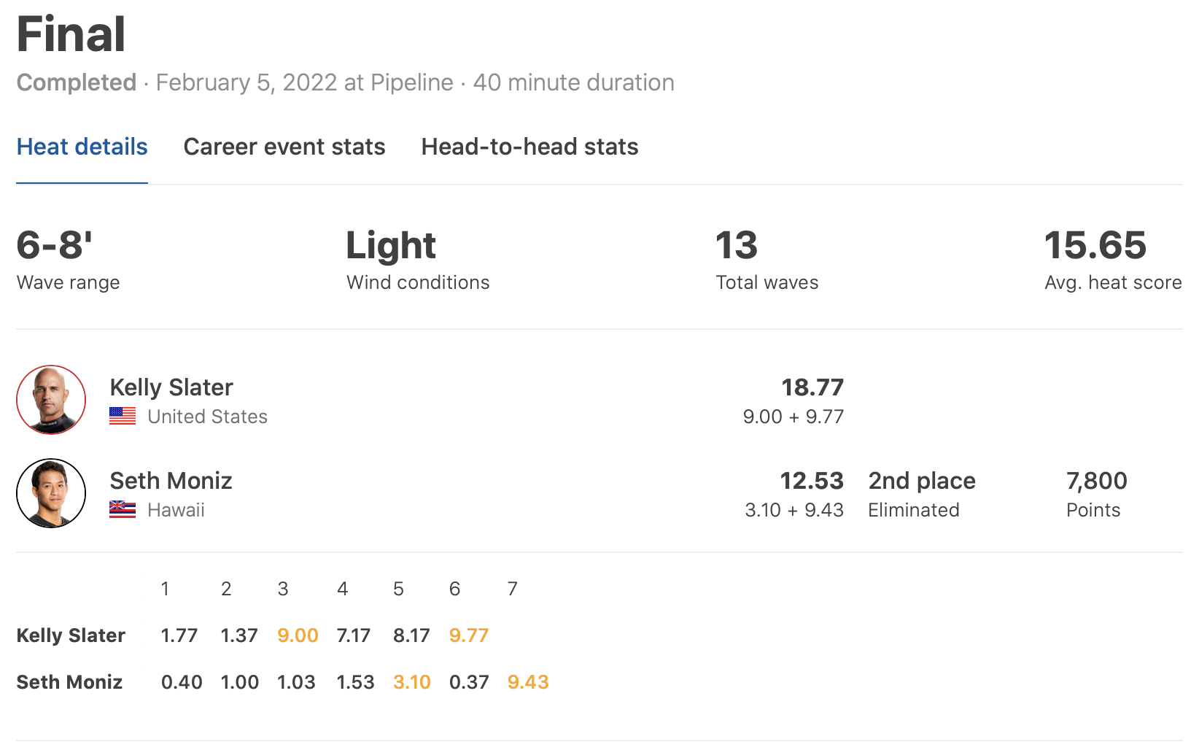Select Kelly Slater's 9.77 wave score
Image resolution: width=1199 pixels, height=750 pixels.
[x=469, y=635]
